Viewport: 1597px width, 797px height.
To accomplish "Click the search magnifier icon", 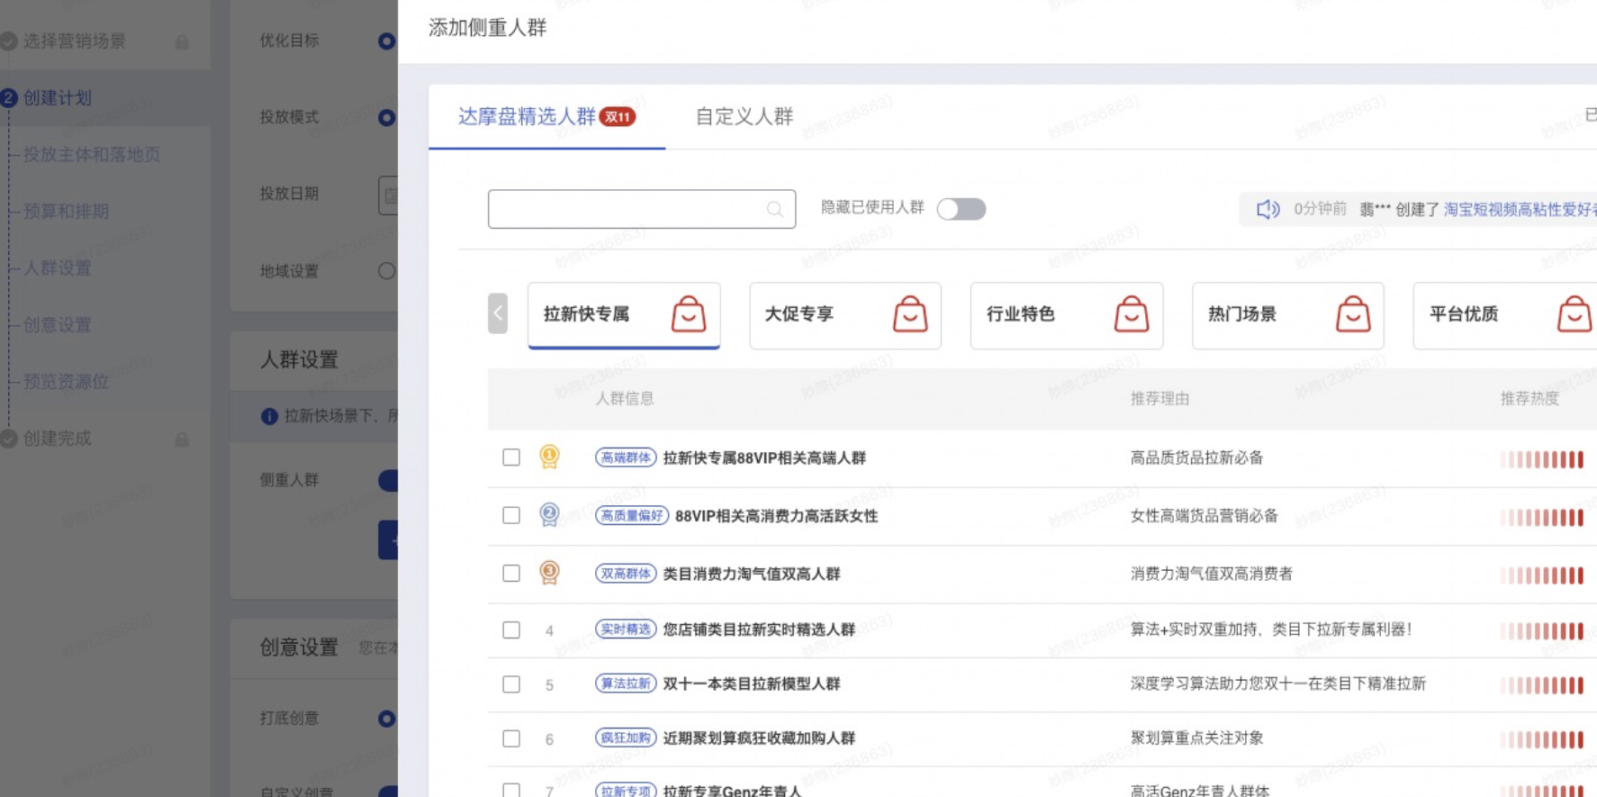I will [x=774, y=210].
